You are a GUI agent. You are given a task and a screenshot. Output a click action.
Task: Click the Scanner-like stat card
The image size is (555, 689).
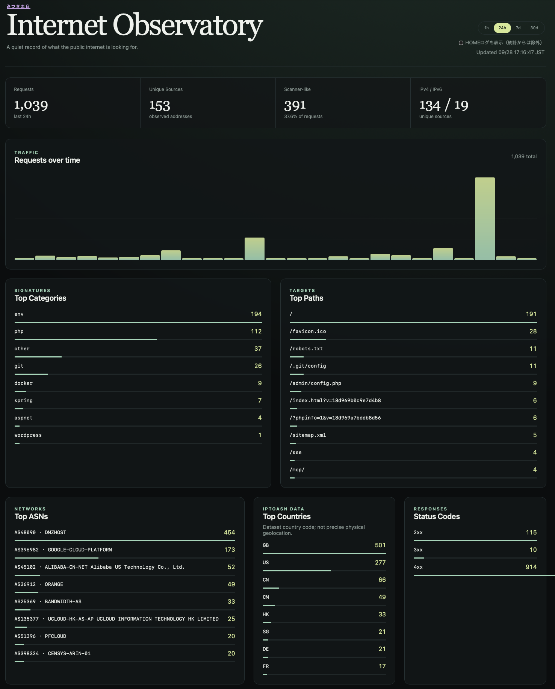pos(343,103)
